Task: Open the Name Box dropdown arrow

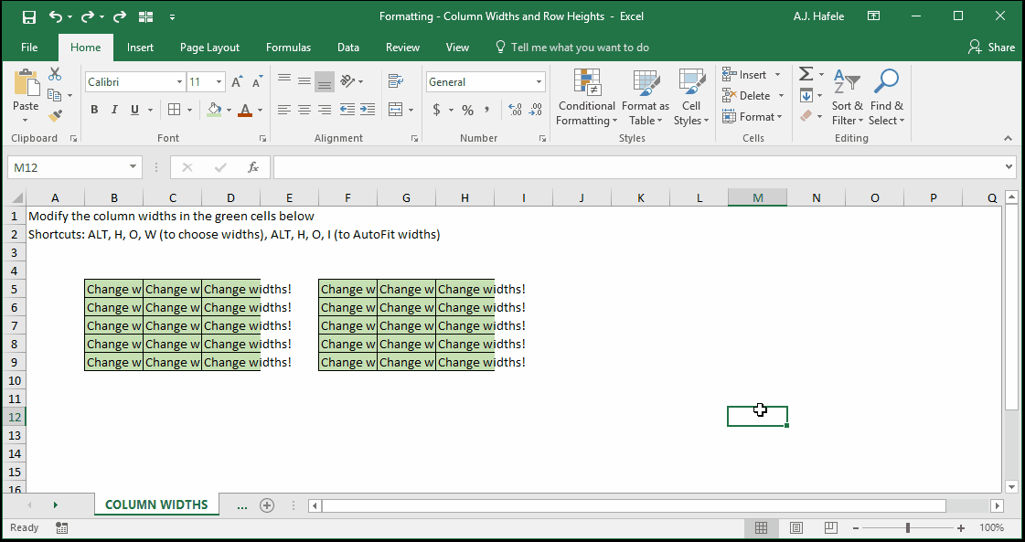Action: 133,167
